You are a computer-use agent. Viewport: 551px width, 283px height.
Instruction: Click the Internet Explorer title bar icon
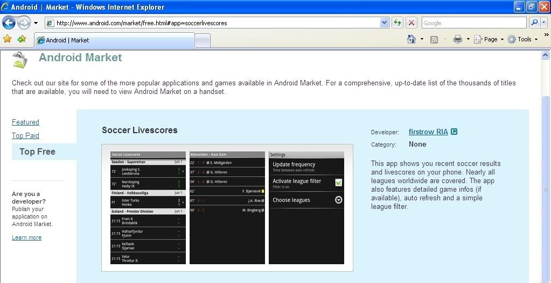coord(5,6)
